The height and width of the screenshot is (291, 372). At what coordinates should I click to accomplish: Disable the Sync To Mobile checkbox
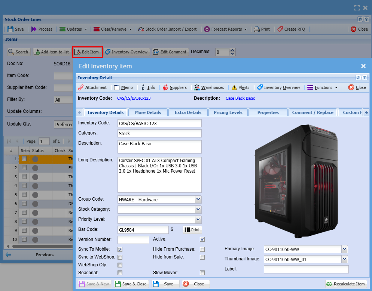[120, 249]
